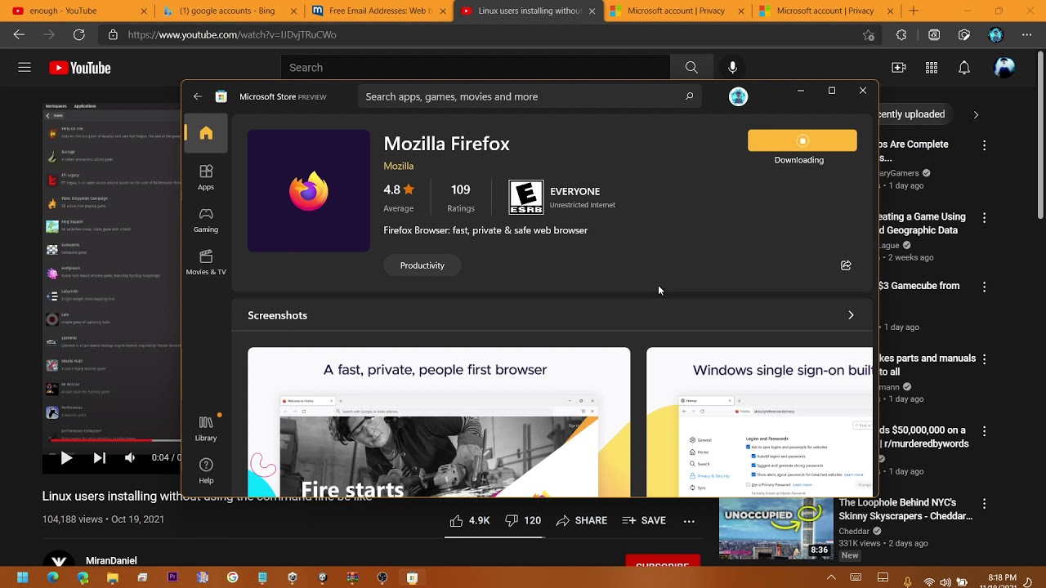Open Mozilla publisher link
1046x588 pixels.
click(x=399, y=166)
